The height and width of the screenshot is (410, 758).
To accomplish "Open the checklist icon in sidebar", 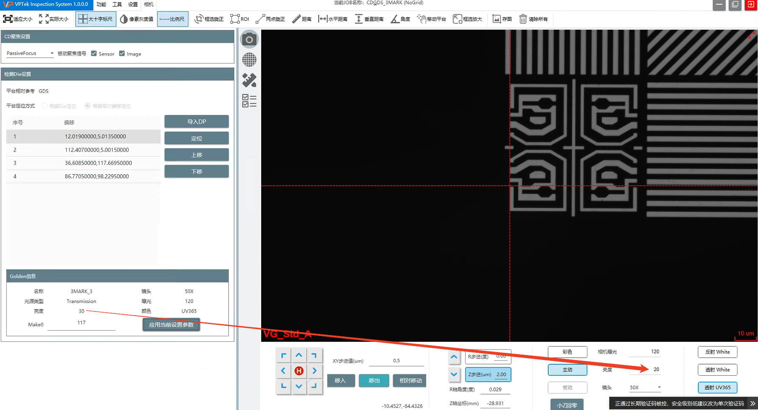I will point(249,101).
